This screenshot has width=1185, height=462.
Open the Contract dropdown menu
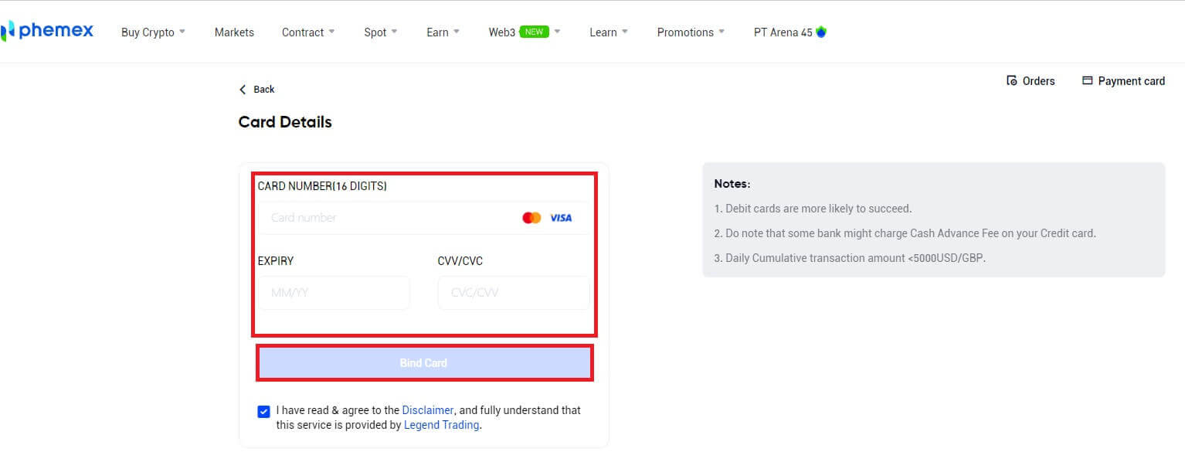(x=303, y=32)
